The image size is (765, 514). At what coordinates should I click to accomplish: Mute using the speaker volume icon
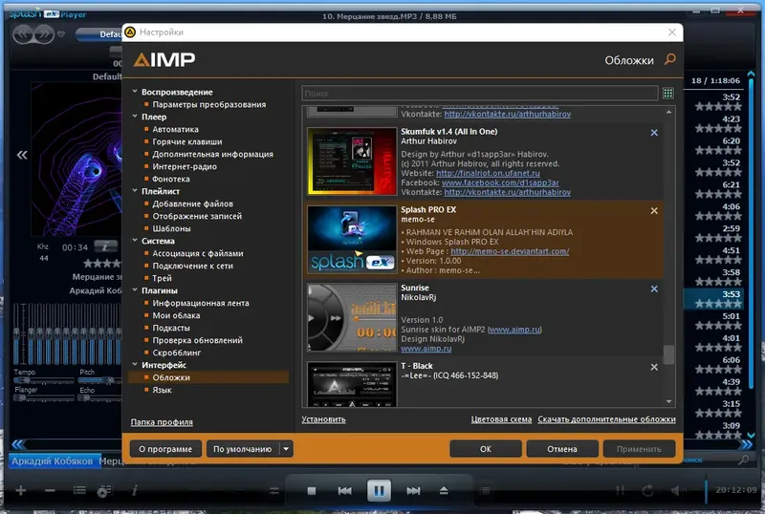pyautogui.click(x=678, y=490)
